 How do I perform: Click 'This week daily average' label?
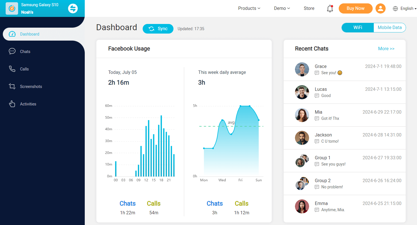(x=222, y=72)
